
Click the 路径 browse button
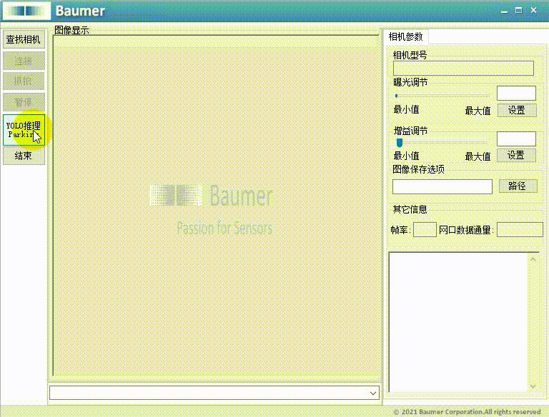tap(518, 186)
